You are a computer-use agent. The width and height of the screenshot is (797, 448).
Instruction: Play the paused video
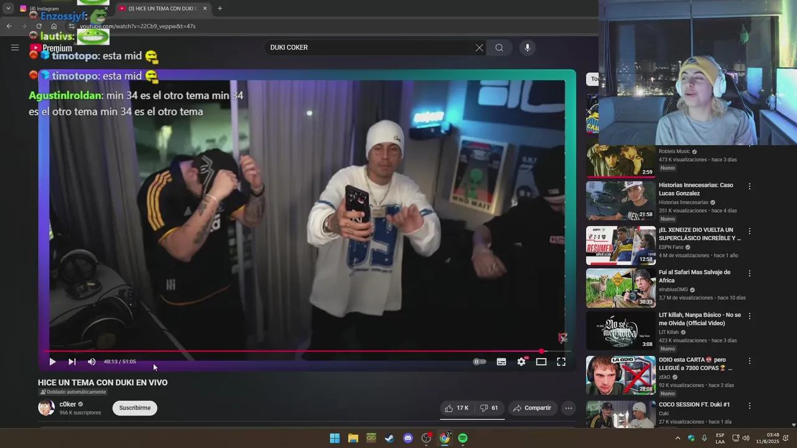tap(52, 362)
